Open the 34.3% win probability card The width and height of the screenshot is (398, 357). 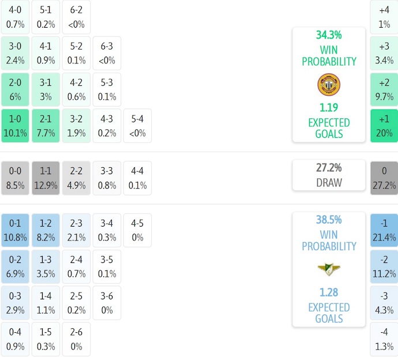pyautogui.click(x=329, y=84)
